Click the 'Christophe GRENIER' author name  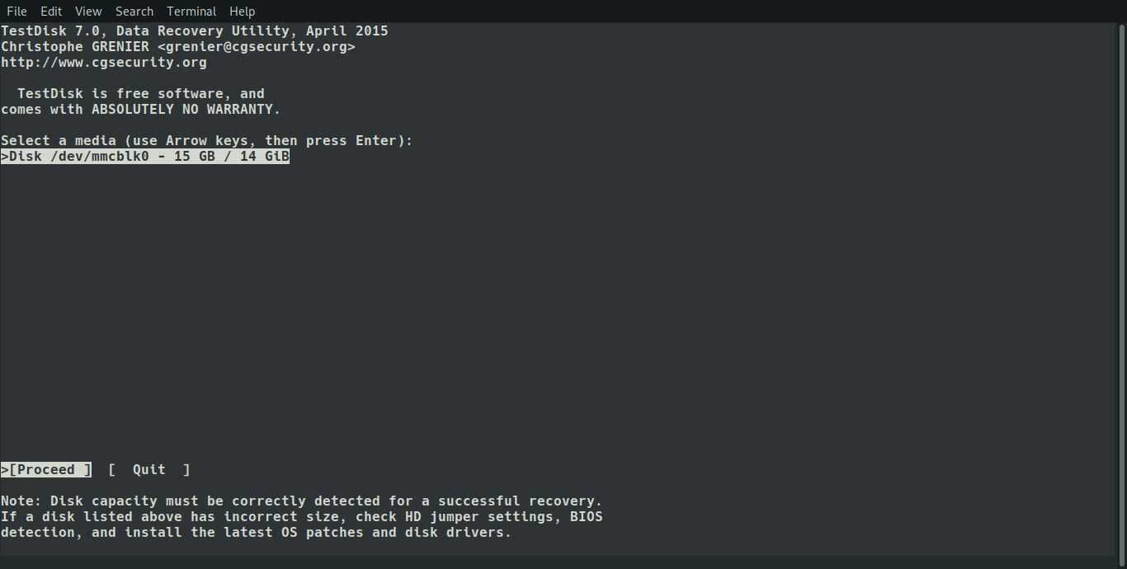pyautogui.click(x=75, y=47)
